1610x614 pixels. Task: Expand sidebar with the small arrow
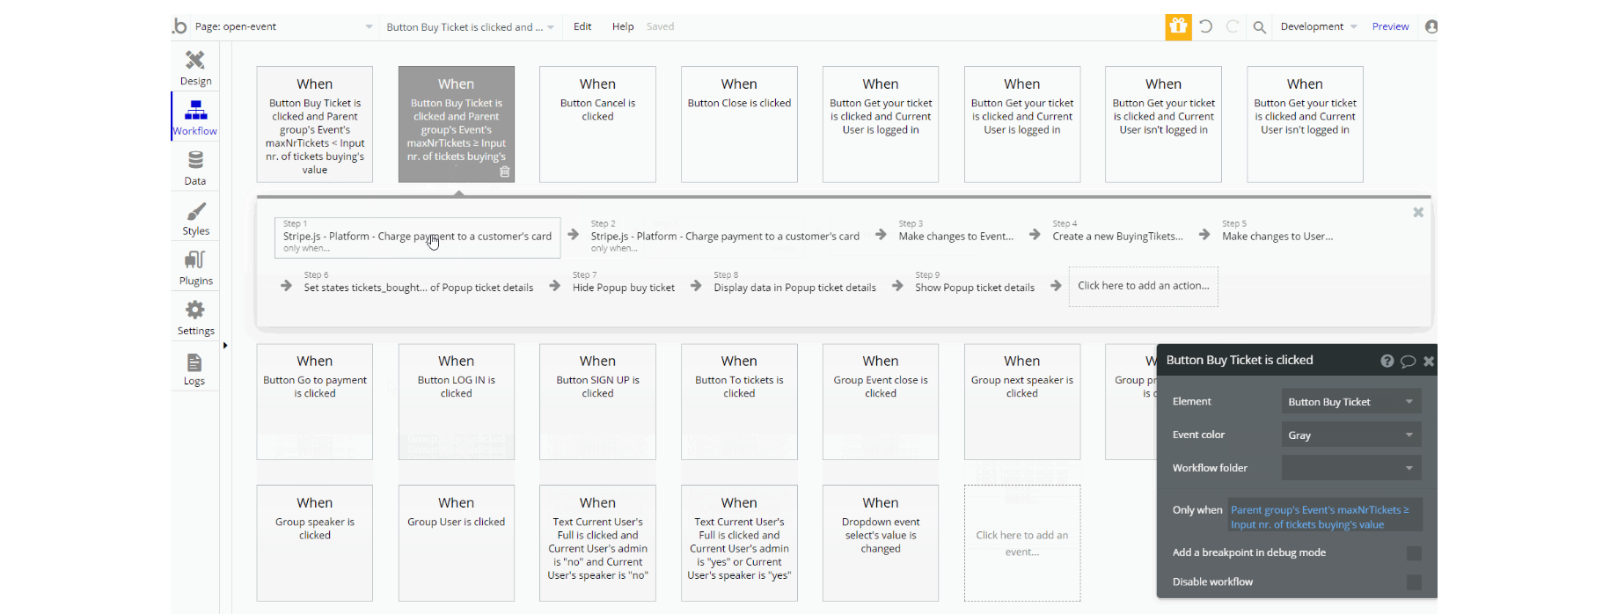click(225, 345)
